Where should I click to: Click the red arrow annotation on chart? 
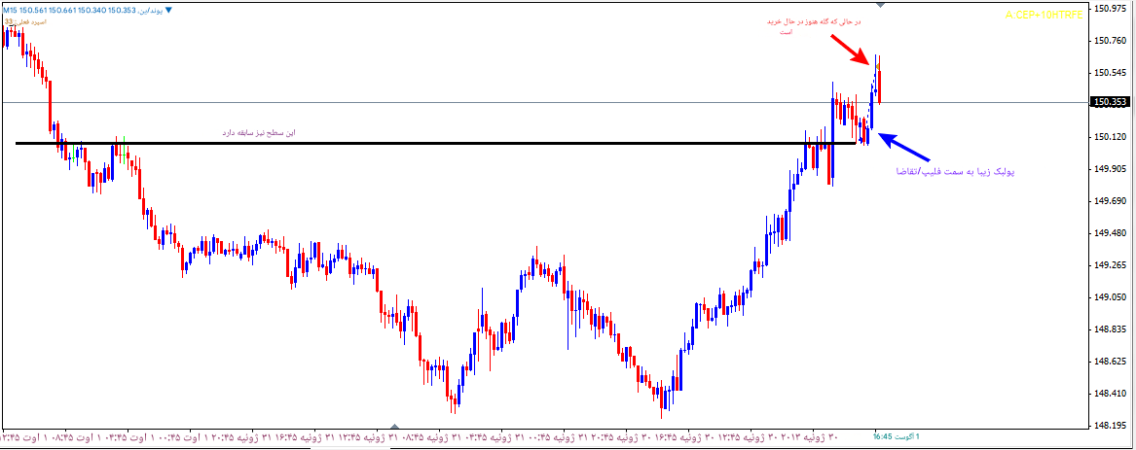849,51
